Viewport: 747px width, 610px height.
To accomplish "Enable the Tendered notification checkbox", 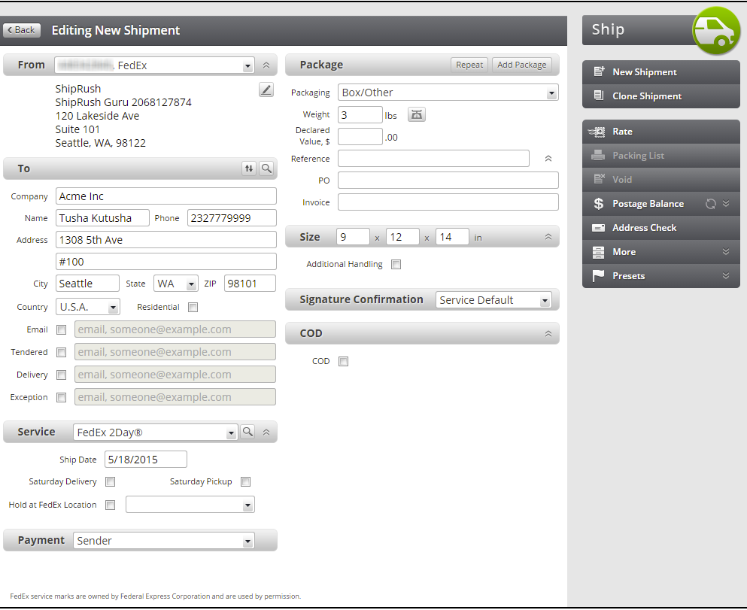I will pos(62,352).
